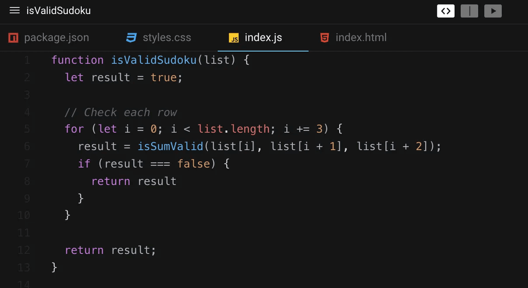Select the active index.js tab
This screenshot has height=288, width=528.
tap(263, 38)
